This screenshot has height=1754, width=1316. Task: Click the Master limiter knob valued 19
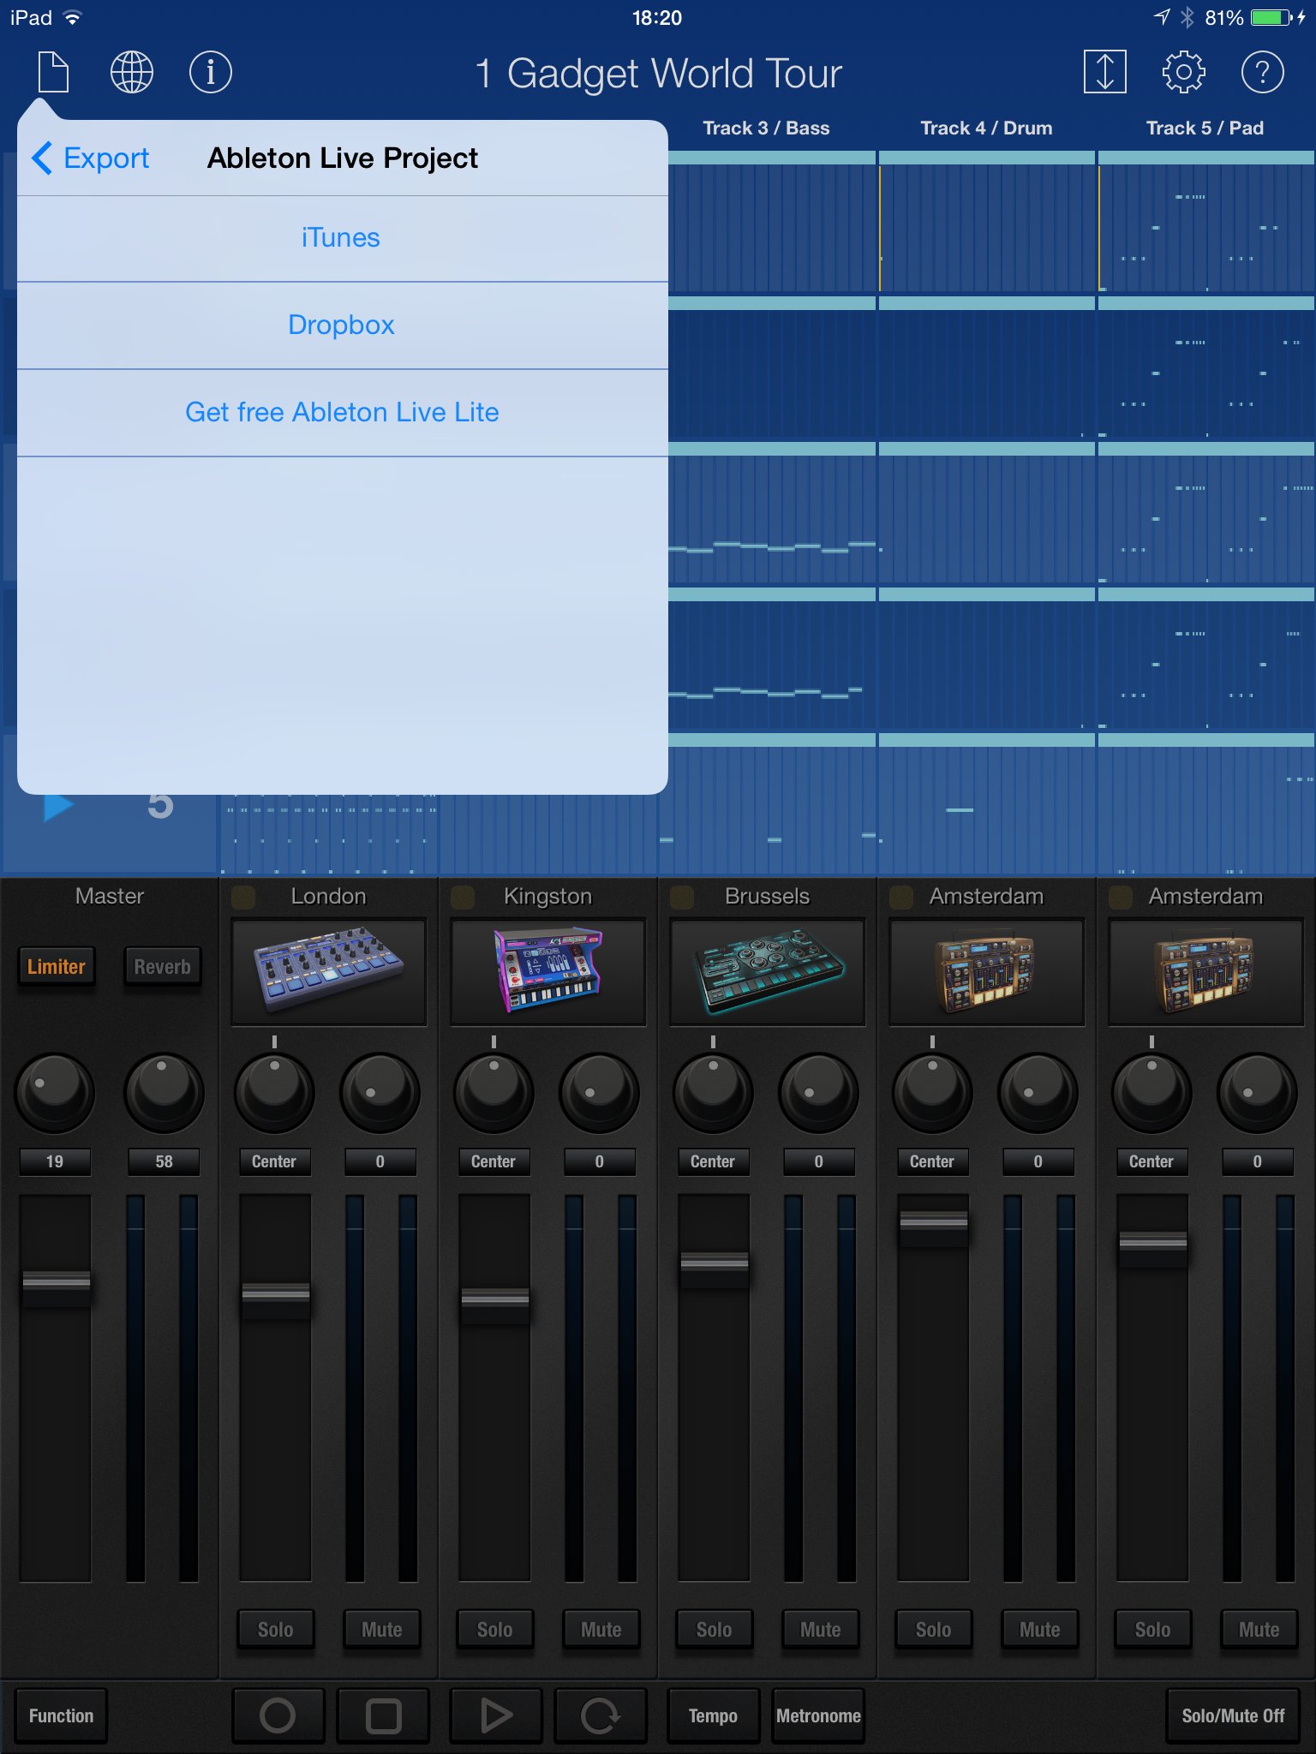coord(55,1092)
